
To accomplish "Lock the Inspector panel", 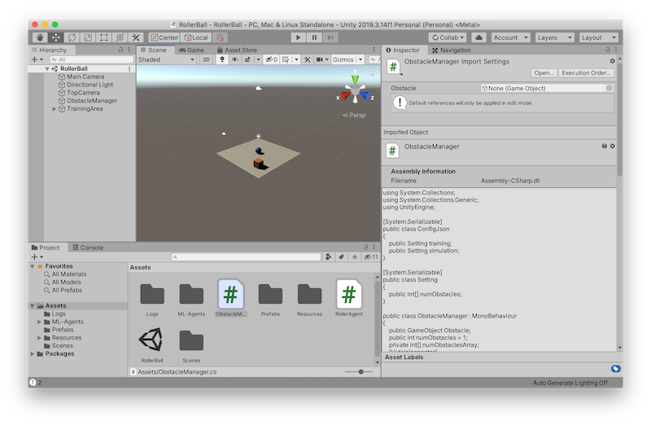I will tap(608, 50).
